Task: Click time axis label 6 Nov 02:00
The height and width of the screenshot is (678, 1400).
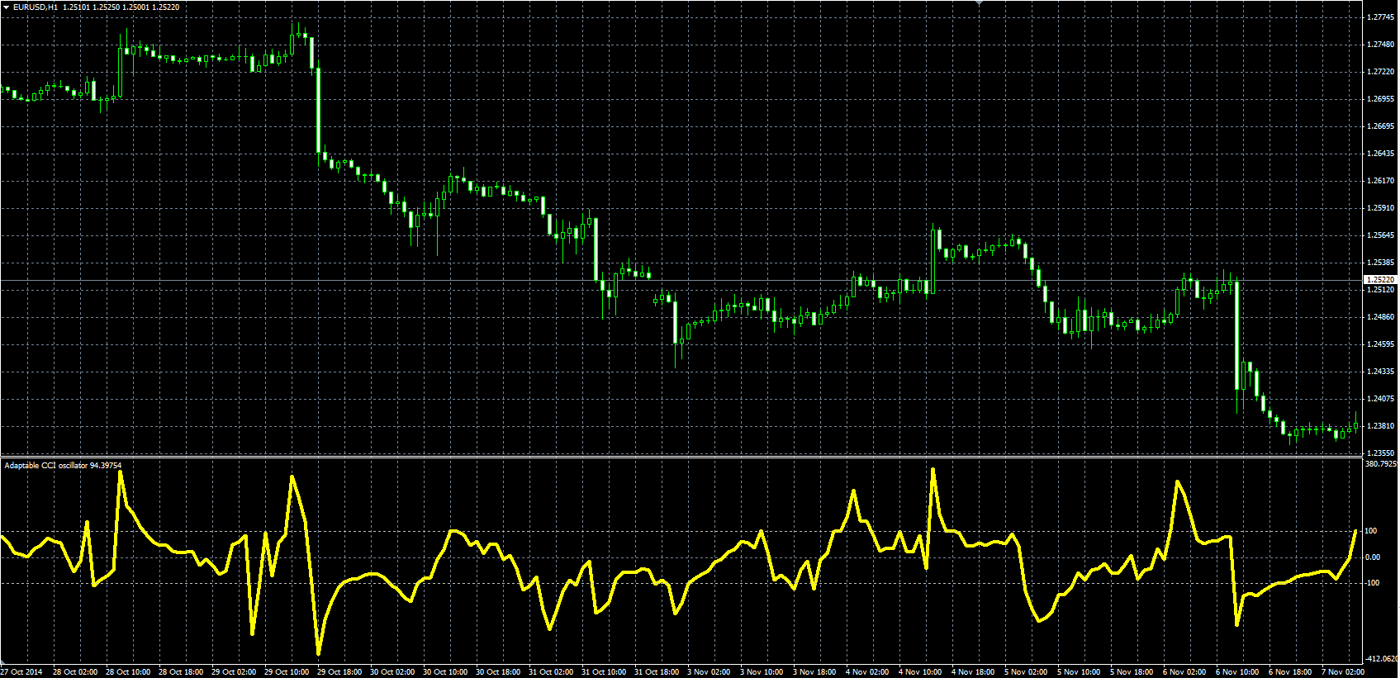Action: click(x=1184, y=672)
